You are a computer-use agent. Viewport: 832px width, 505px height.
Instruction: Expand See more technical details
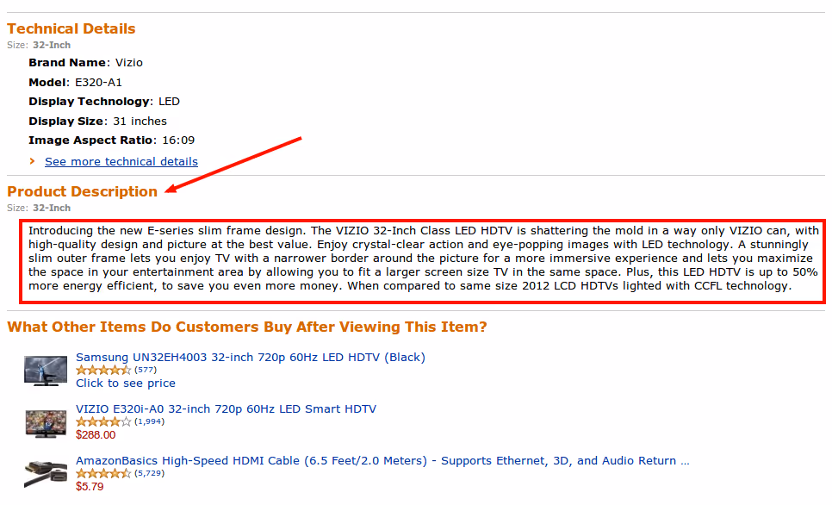[121, 161]
